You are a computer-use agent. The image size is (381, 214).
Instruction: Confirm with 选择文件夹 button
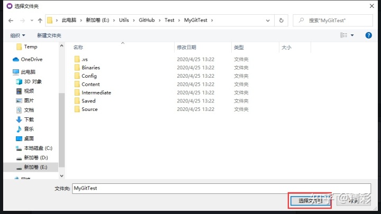click(x=310, y=201)
